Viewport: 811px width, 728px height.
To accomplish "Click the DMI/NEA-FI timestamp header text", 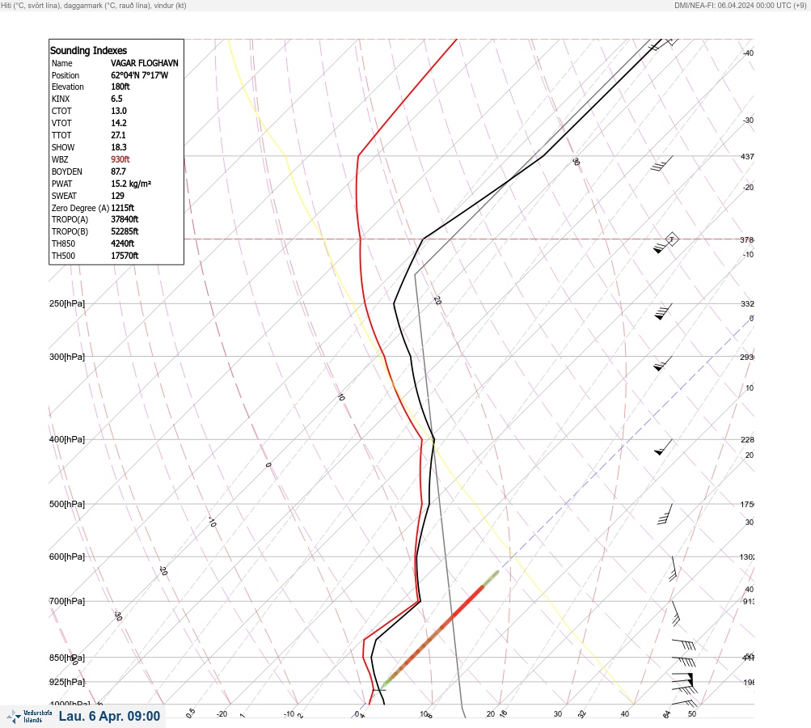I will [x=740, y=5].
